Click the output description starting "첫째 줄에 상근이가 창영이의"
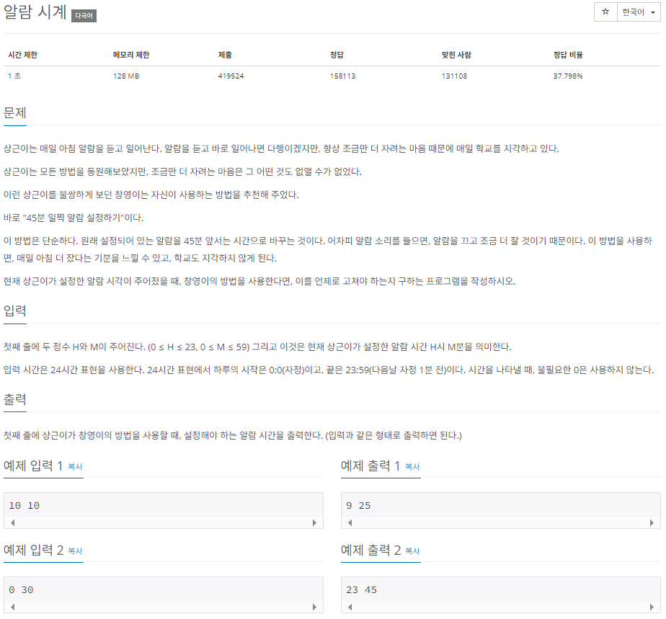 (x=233, y=435)
